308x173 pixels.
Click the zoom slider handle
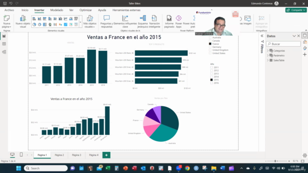click(x=275, y=161)
